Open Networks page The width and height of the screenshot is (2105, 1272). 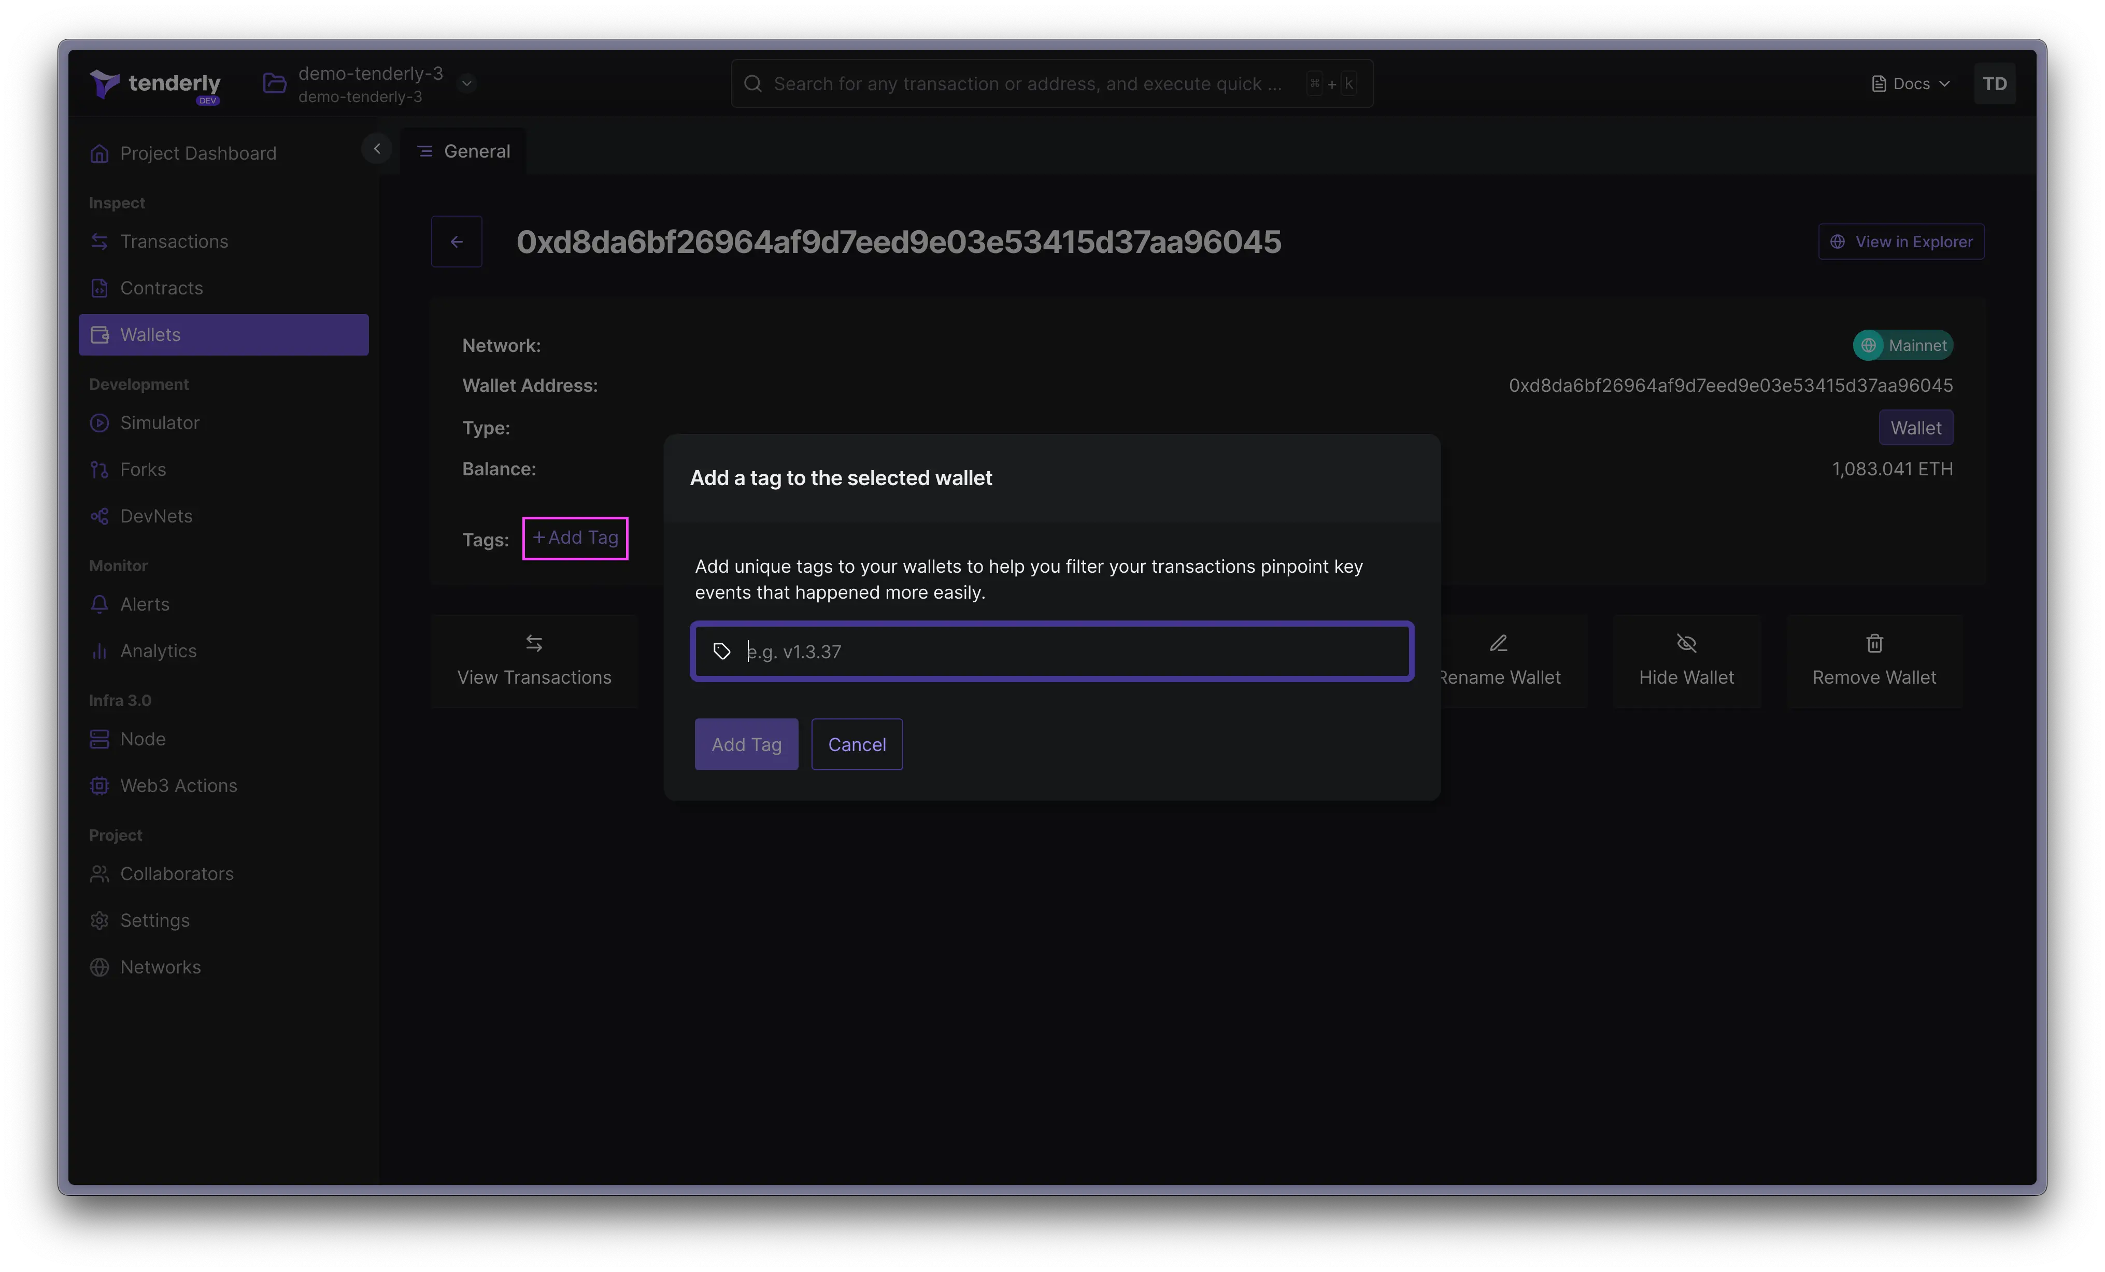(x=224, y=967)
